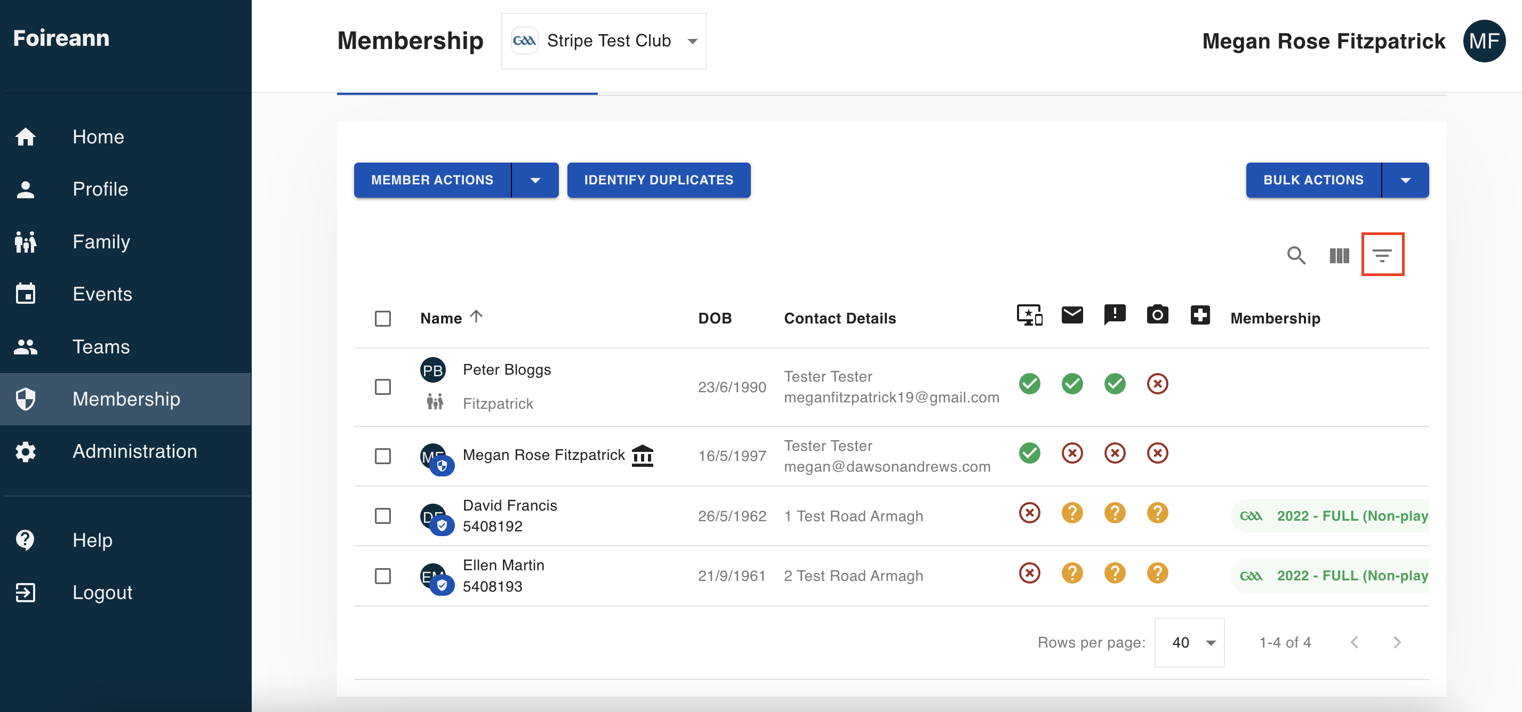
Task: Expand the Bulk Actions dropdown arrow
Action: [1406, 180]
